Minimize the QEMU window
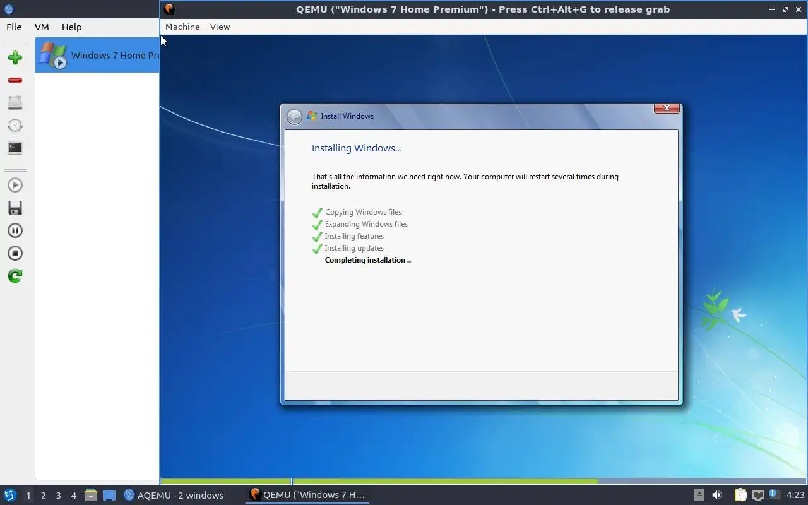This screenshot has width=808, height=505. [x=773, y=9]
